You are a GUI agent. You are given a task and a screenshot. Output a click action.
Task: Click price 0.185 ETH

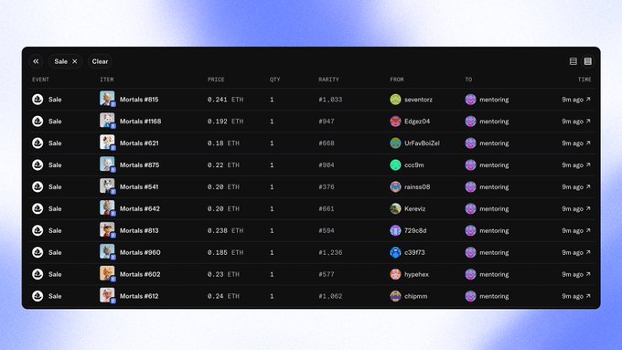coord(225,252)
